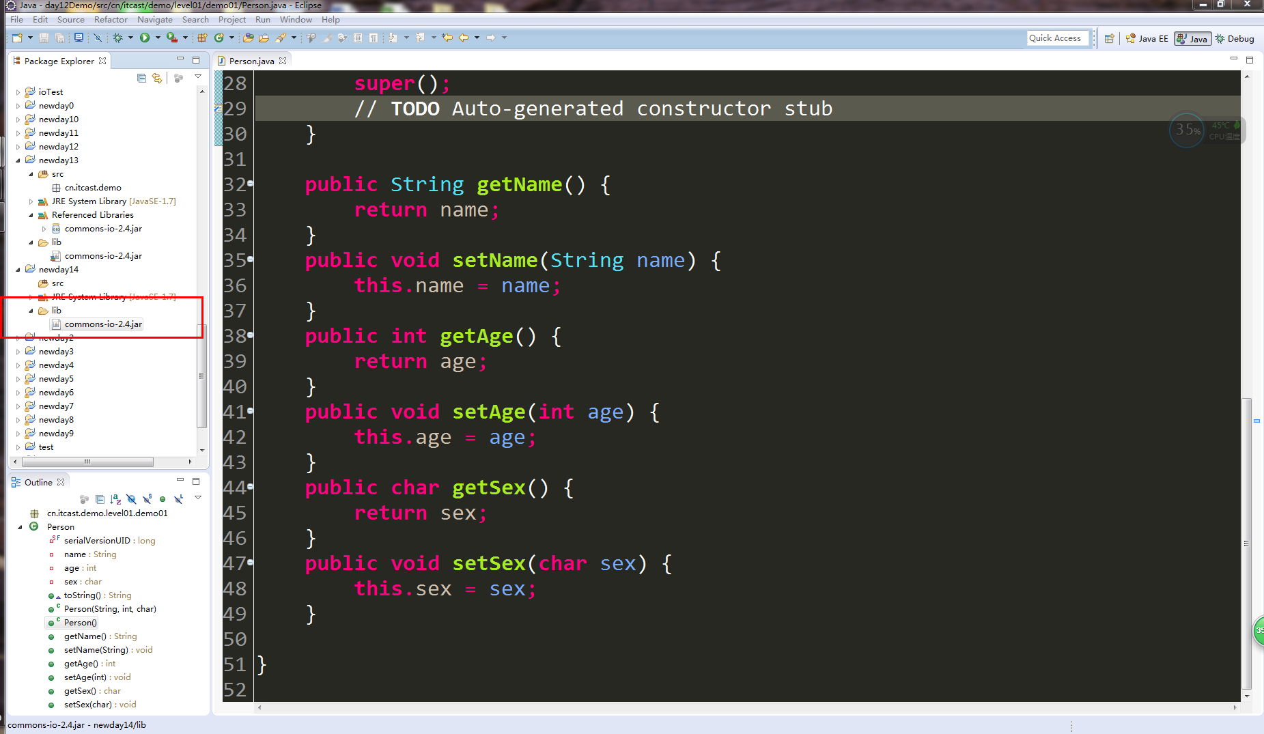The height and width of the screenshot is (734, 1264).
Task: Switch to Java perspective
Action: click(1192, 38)
